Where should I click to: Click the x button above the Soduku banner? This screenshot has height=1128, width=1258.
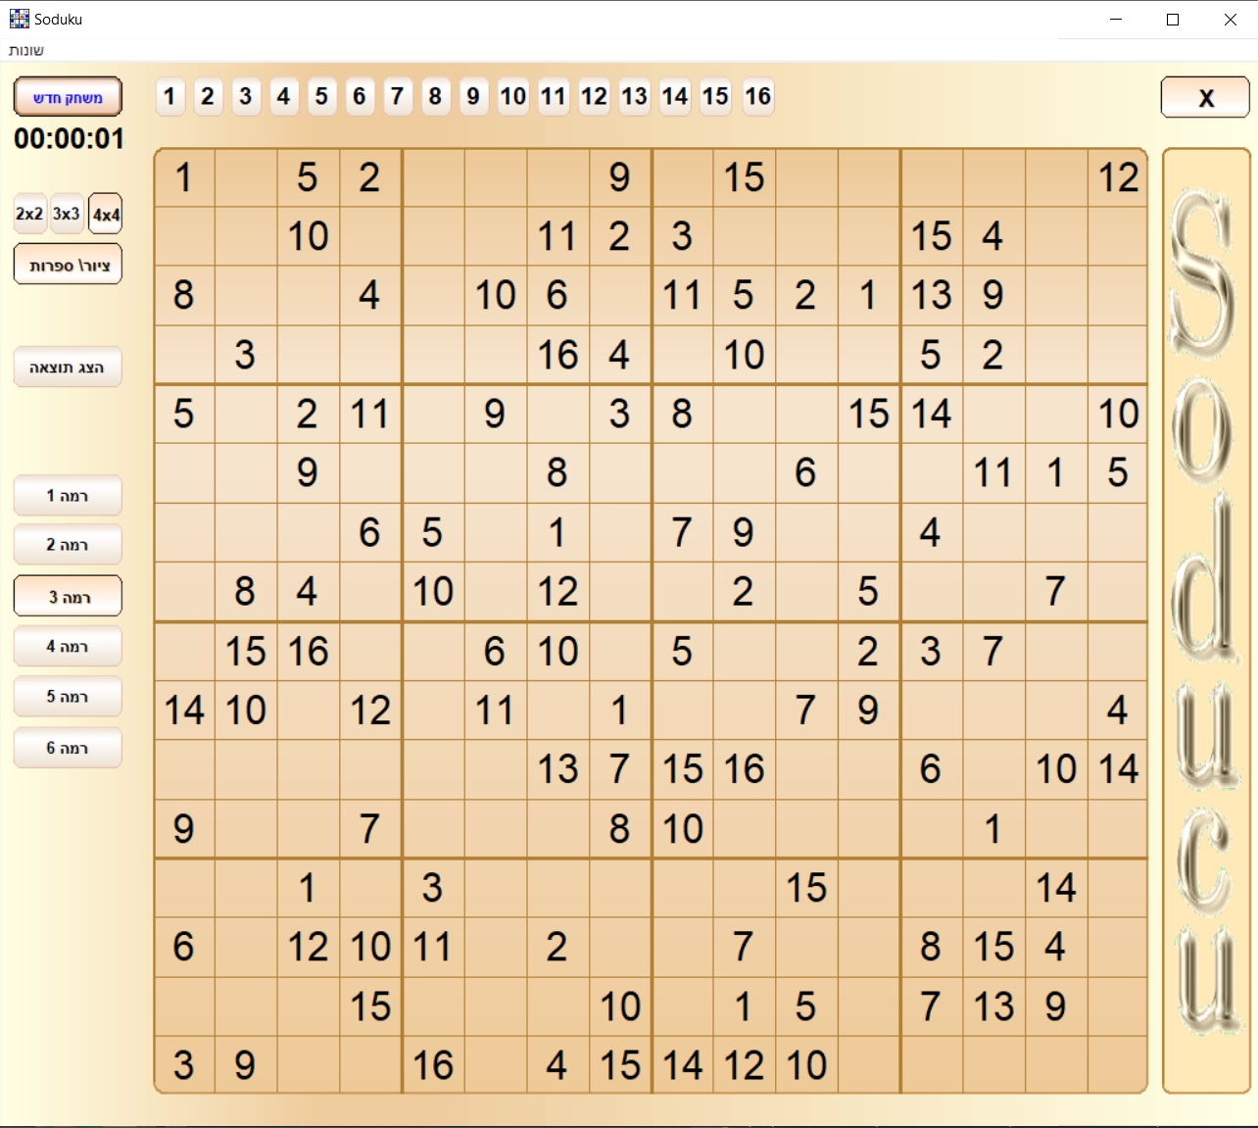1205,97
